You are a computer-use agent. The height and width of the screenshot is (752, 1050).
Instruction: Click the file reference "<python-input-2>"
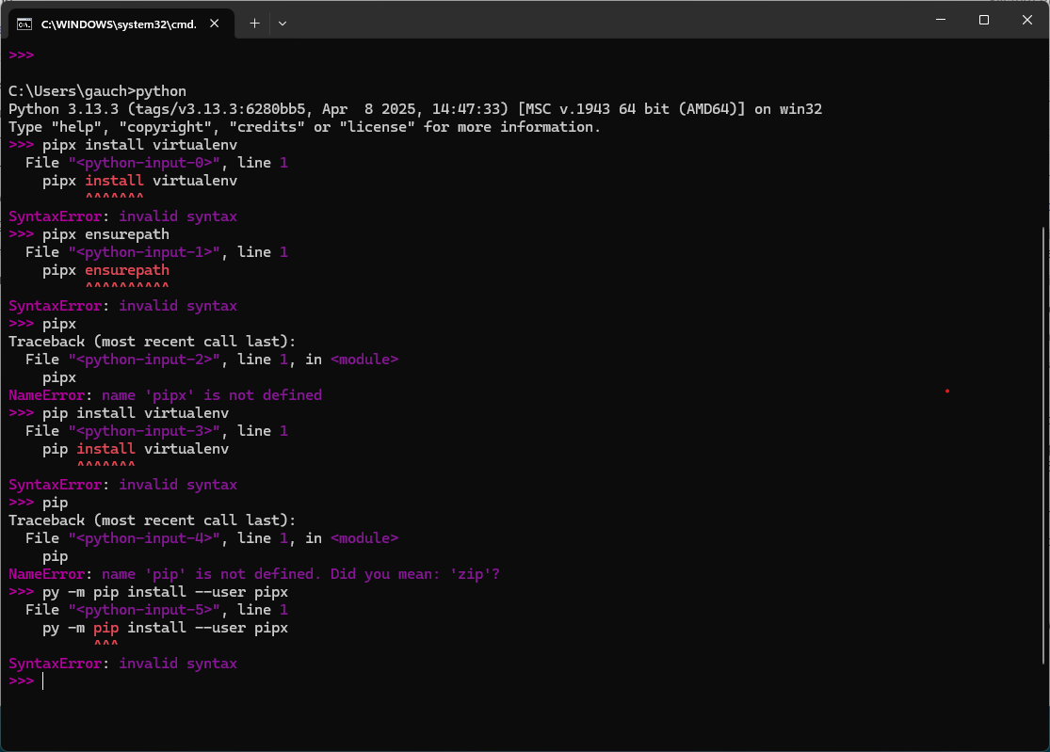pyautogui.click(x=144, y=360)
